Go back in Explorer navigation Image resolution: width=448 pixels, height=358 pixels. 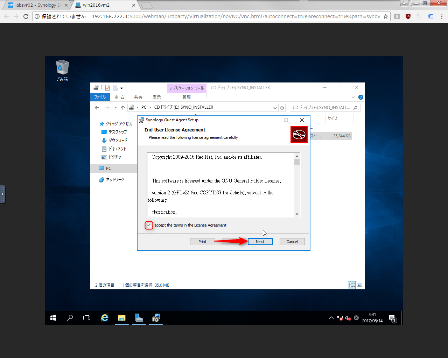click(97, 108)
